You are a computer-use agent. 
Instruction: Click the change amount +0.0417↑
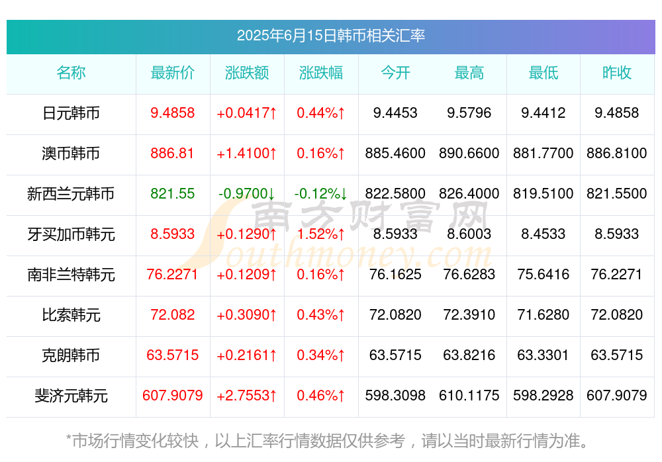(x=247, y=113)
